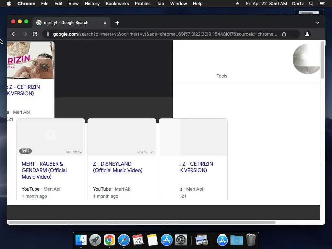Screen dimensions: 332x249
Task: Open the Chrome application menu
Action: coord(26,4)
